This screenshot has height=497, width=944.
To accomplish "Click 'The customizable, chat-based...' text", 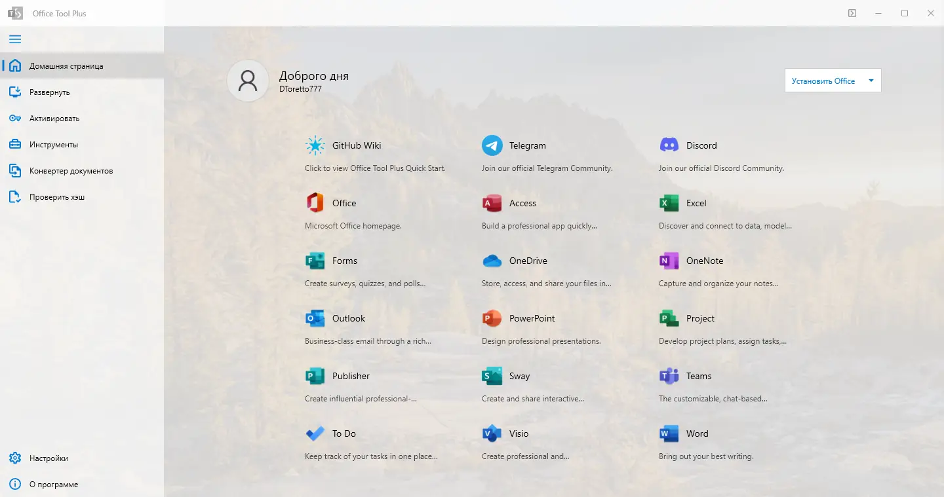I will (x=713, y=399).
